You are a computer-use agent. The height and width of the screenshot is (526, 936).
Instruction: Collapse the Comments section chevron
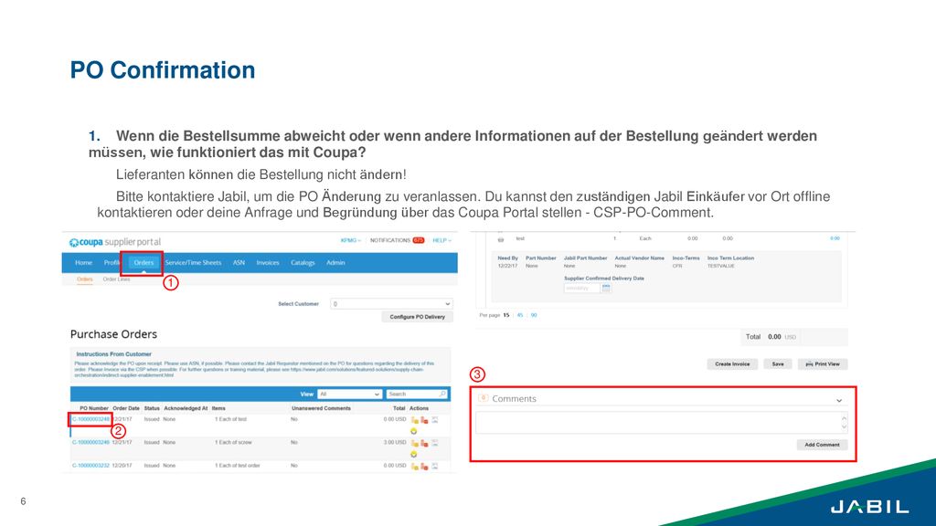(x=839, y=400)
